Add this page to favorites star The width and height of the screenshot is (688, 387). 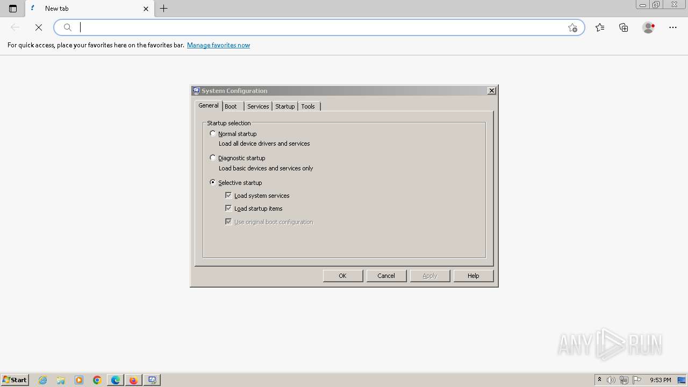point(572,27)
